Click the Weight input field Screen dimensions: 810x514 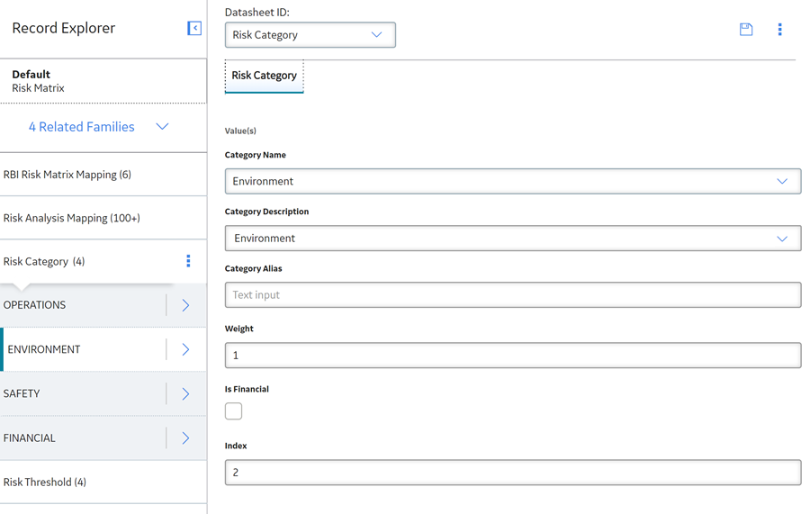[513, 356]
